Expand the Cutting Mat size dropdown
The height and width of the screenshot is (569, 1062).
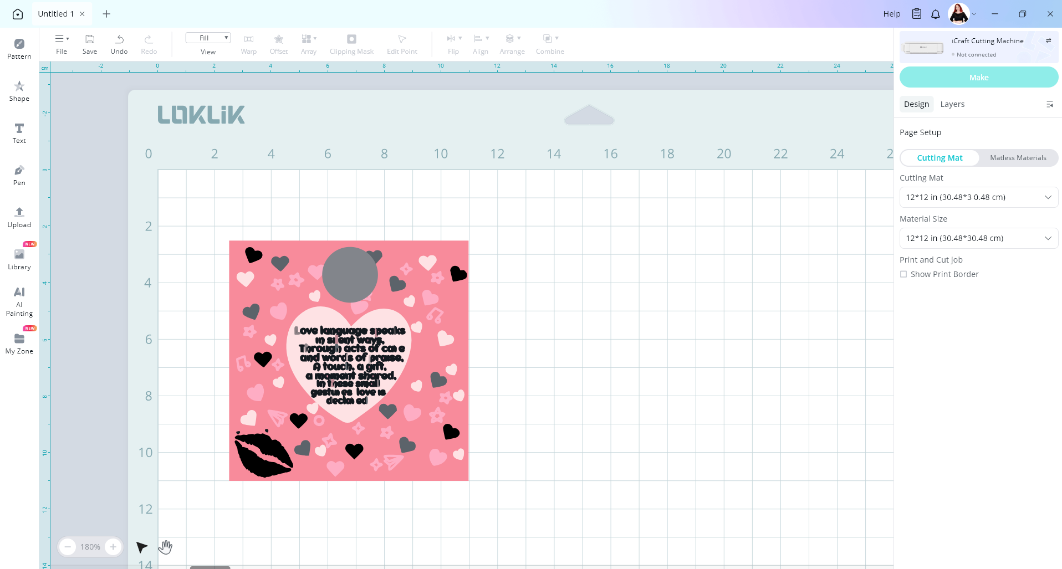[978, 197]
